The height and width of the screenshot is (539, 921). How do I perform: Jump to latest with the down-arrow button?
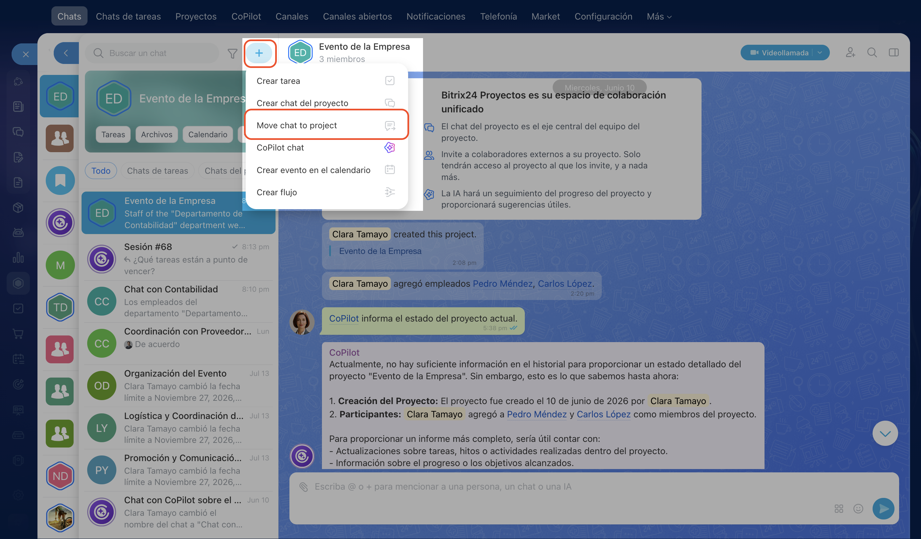pos(885,433)
